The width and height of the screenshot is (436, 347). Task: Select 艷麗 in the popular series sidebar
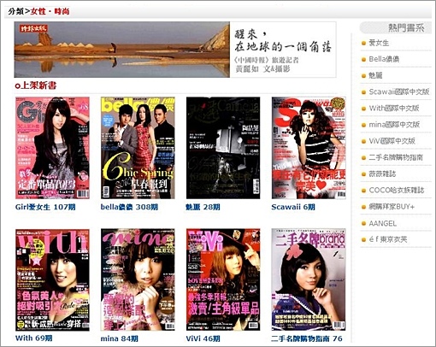[x=375, y=75]
